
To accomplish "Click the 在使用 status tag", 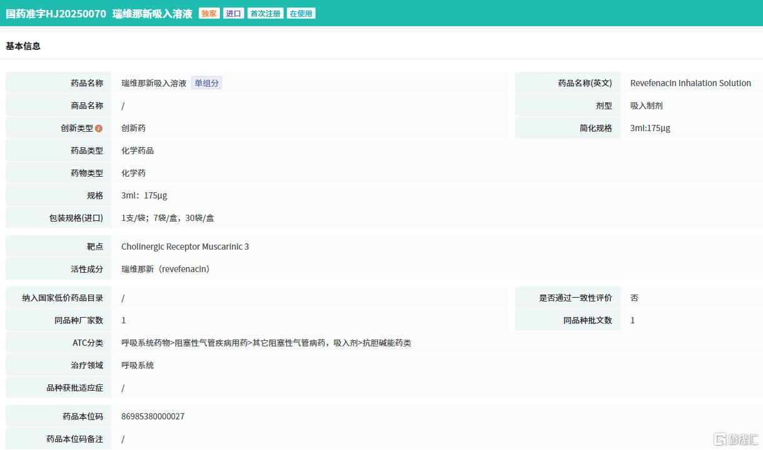I will pyautogui.click(x=301, y=14).
